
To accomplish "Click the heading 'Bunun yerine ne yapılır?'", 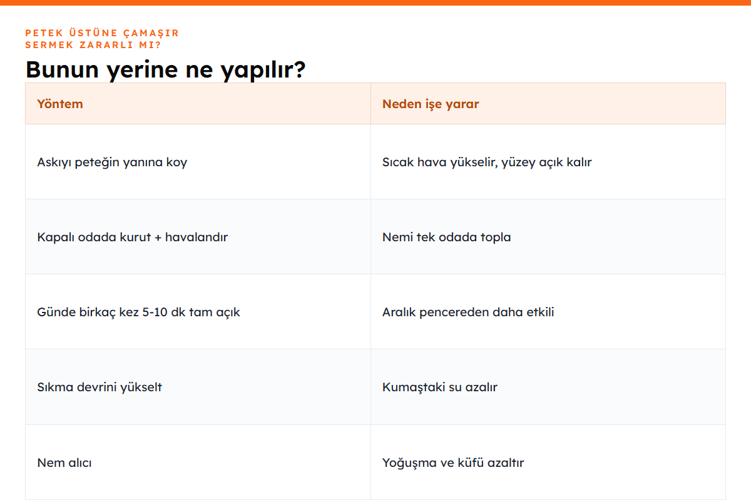I will tap(165, 69).
